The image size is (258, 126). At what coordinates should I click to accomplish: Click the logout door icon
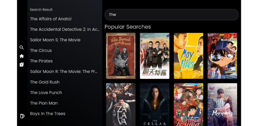click(x=22, y=116)
